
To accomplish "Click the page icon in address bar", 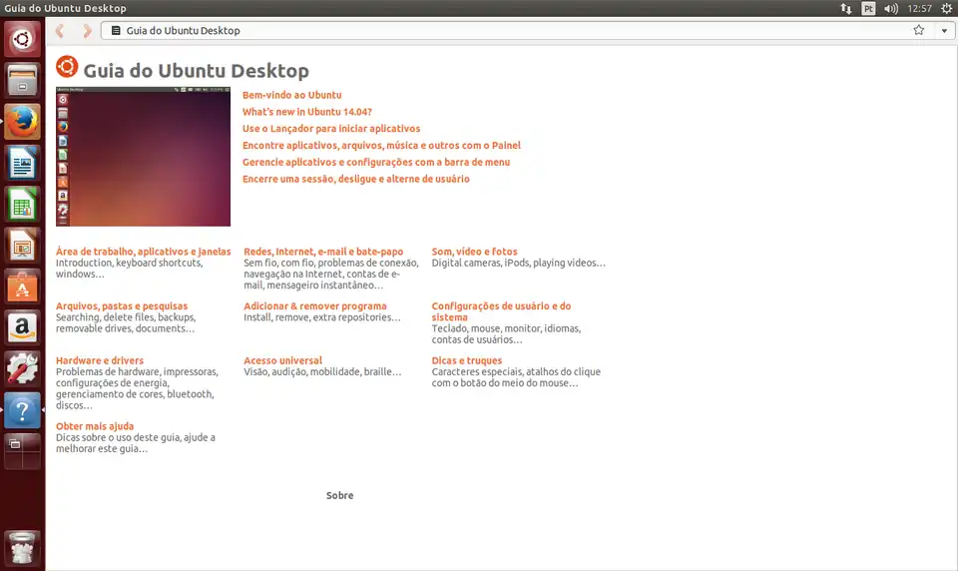I will (x=116, y=31).
